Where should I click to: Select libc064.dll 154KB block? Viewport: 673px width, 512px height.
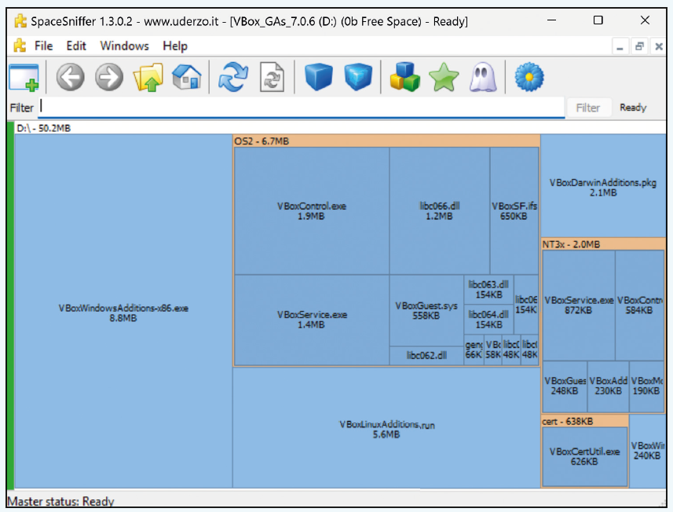pos(488,320)
